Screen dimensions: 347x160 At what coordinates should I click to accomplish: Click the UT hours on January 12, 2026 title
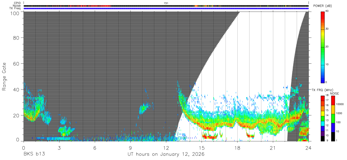[x=166, y=154]
